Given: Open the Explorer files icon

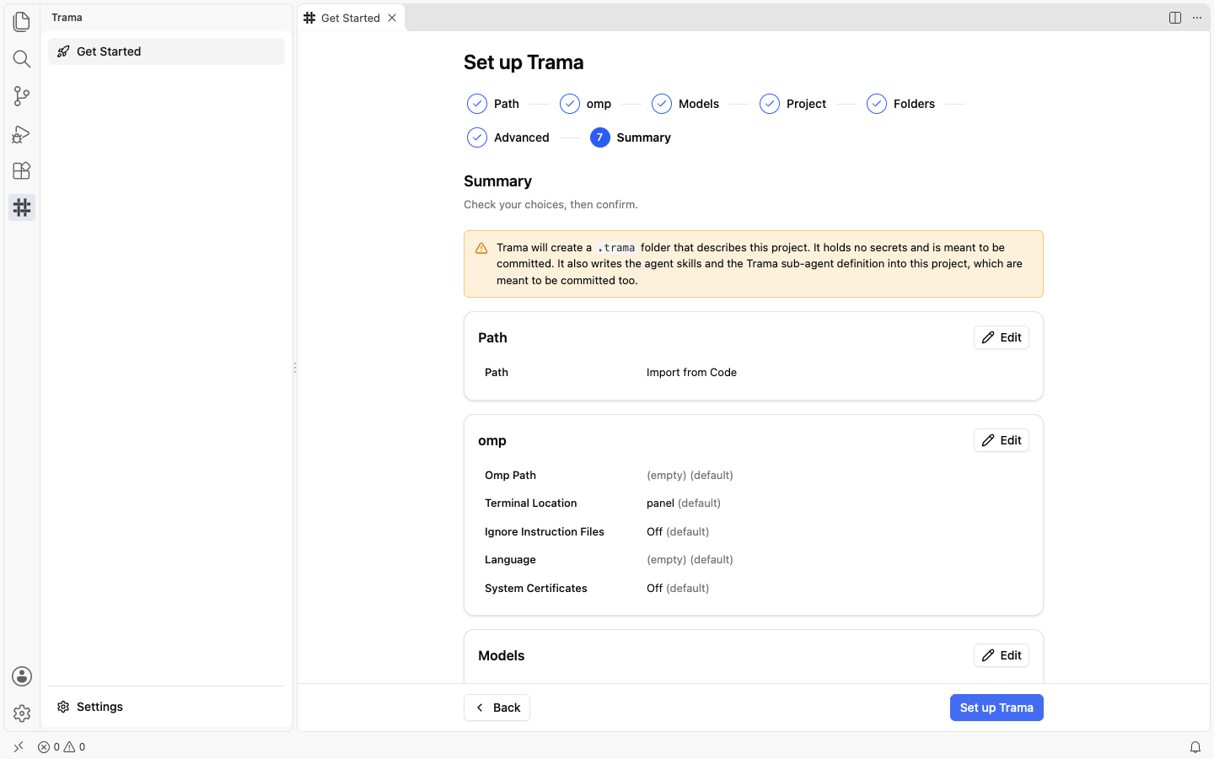Looking at the screenshot, I should click(22, 21).
